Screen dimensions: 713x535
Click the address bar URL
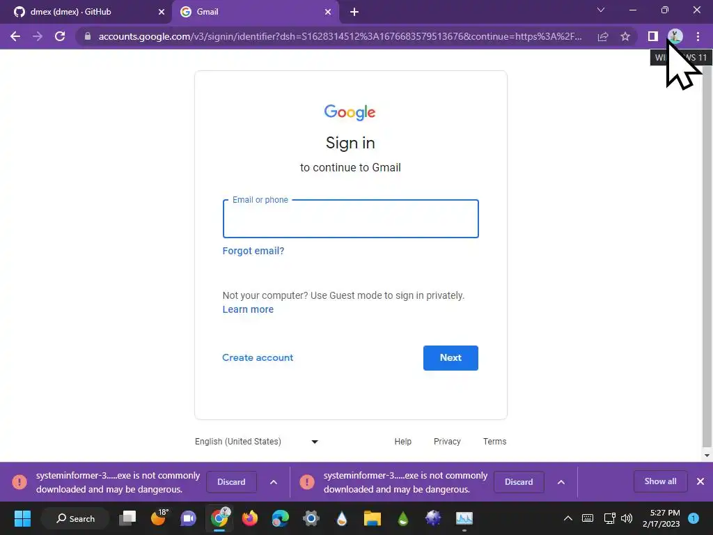coord(340,36)
